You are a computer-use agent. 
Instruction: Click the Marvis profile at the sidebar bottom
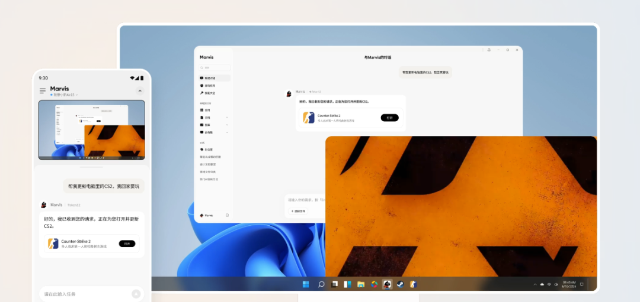(x=207, y=215)
